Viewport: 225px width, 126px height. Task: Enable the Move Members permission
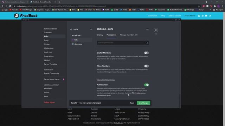[x=146, y=66]
